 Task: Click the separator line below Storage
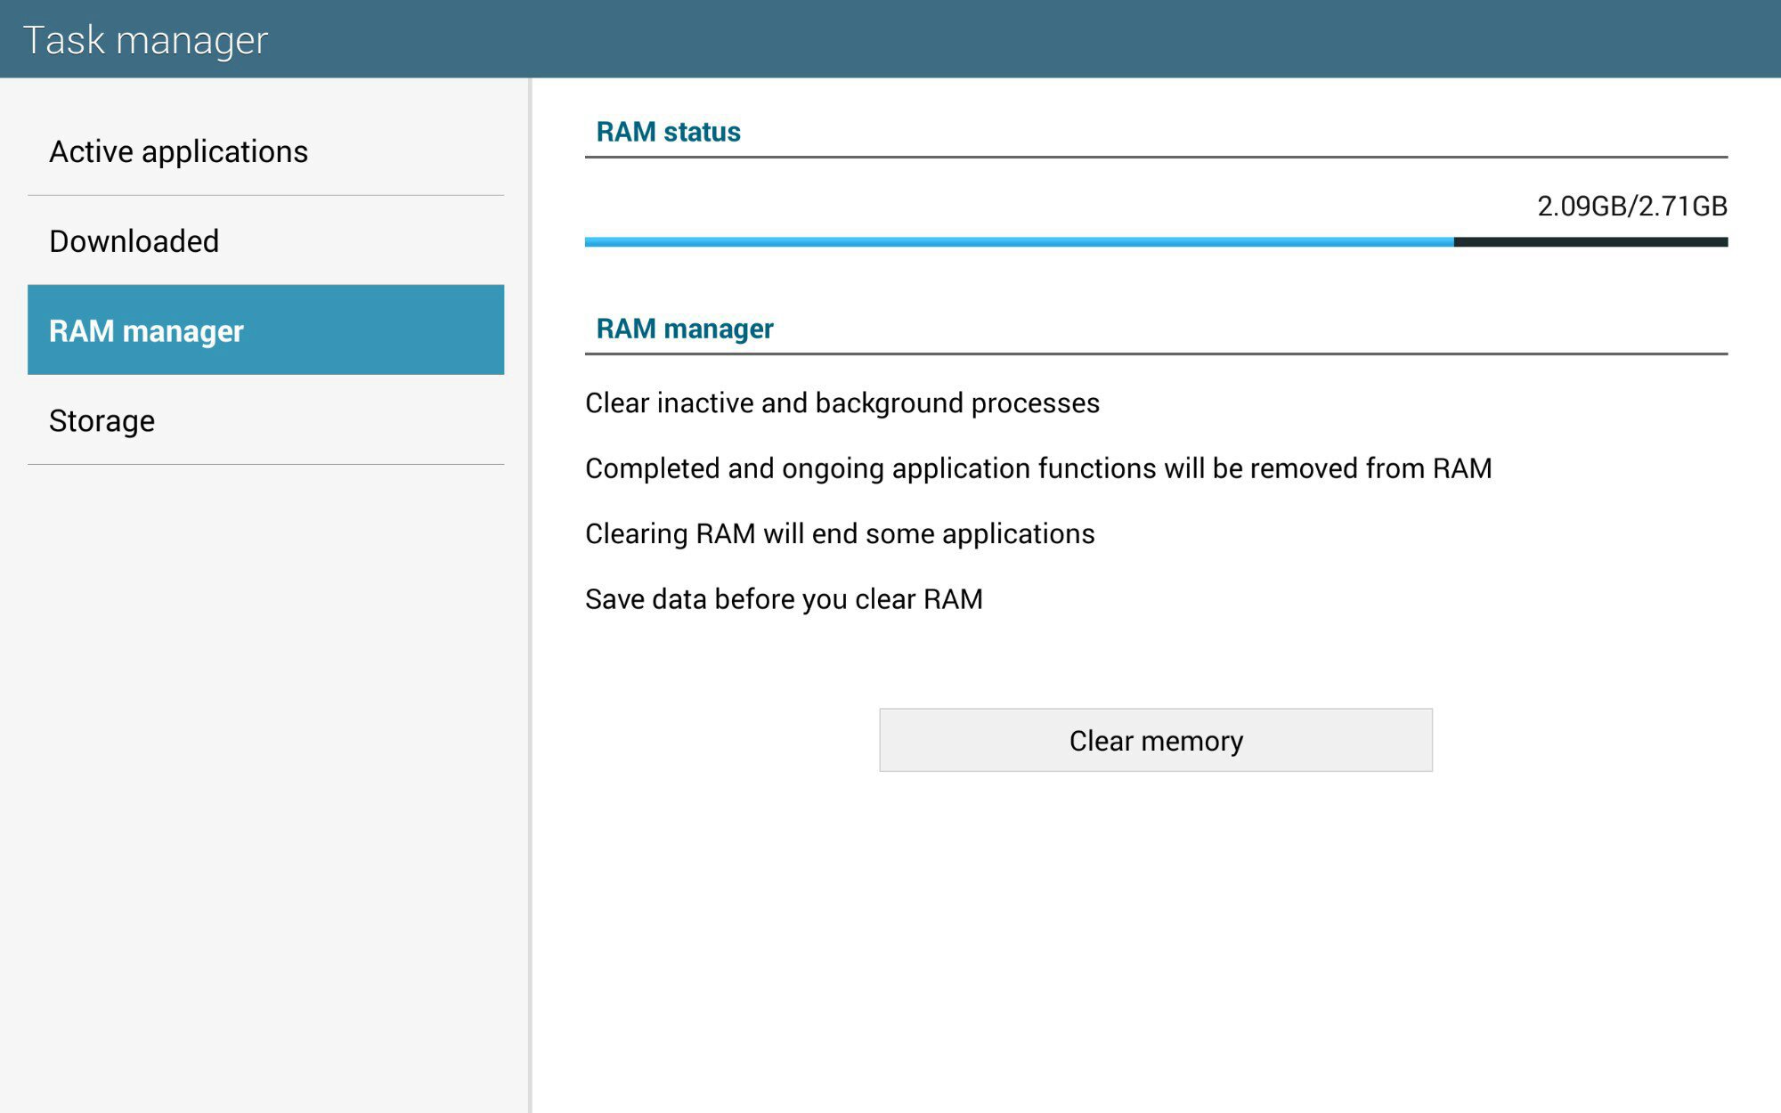pos(265,464)
